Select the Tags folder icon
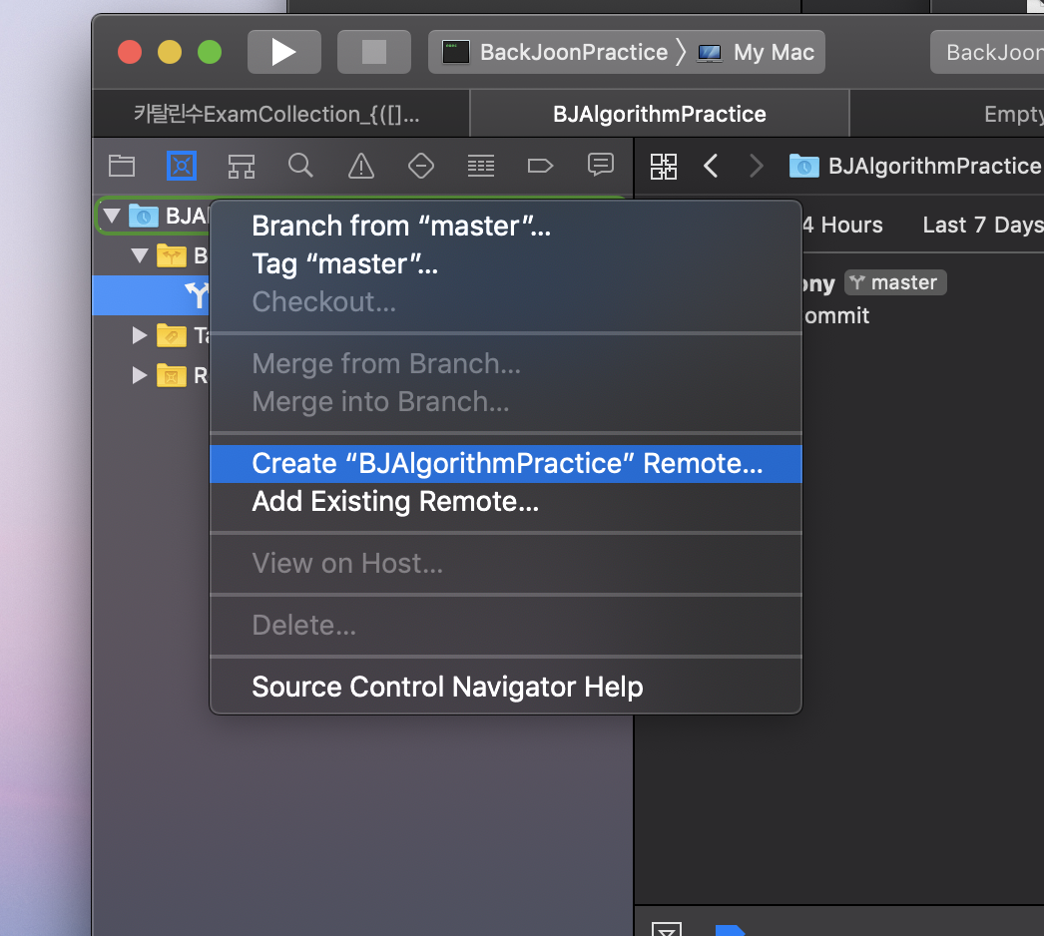This screenshot has height=936, width=1044. (x=171, y=335)
